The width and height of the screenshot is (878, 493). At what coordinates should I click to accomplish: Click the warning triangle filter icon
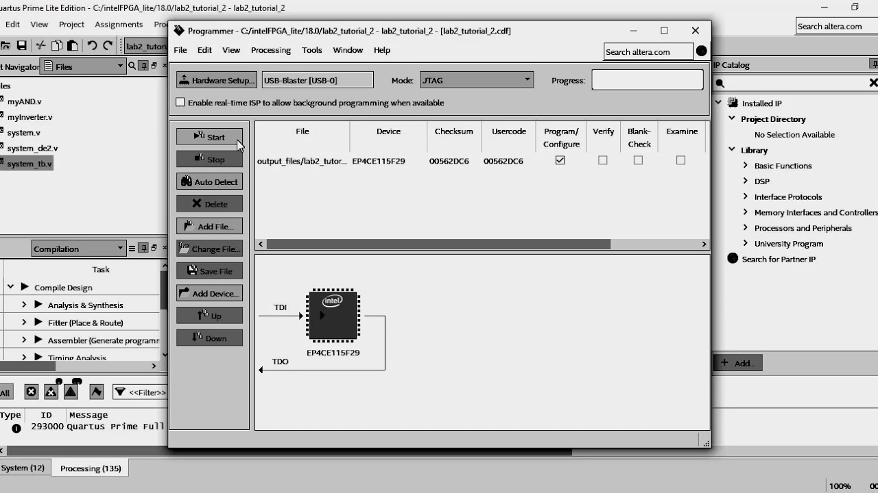[x=71, y=392]
